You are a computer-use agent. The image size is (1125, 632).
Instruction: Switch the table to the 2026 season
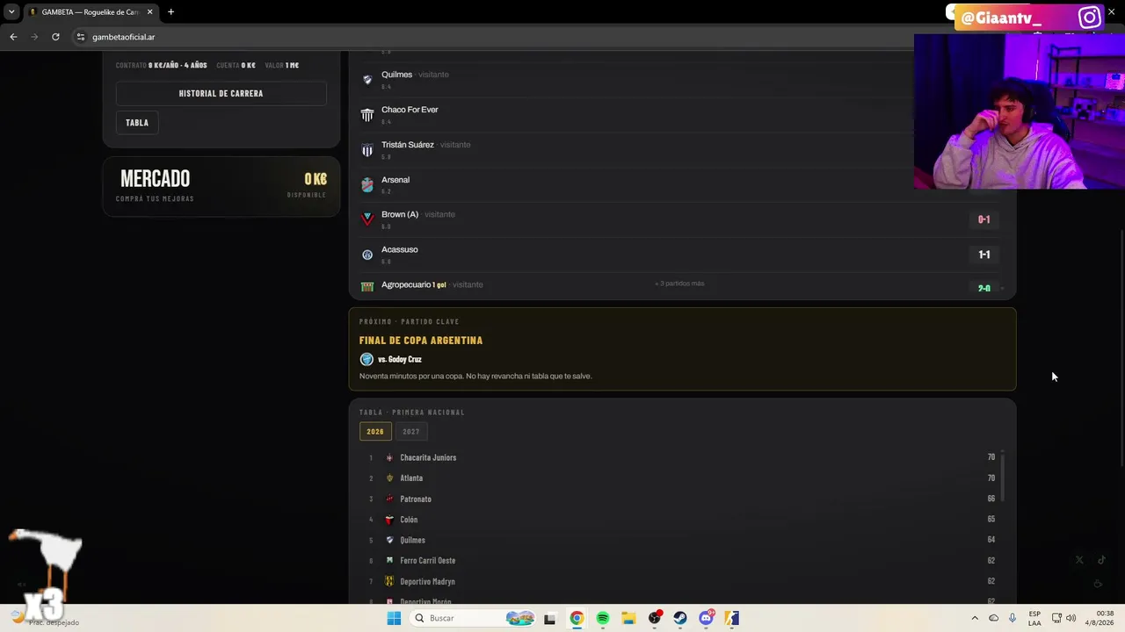(375, 432)
